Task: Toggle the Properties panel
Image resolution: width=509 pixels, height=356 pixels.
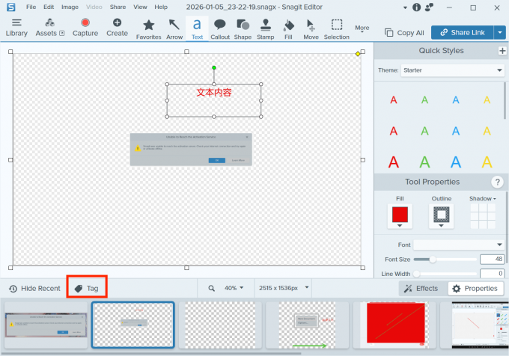Action: 475,289
